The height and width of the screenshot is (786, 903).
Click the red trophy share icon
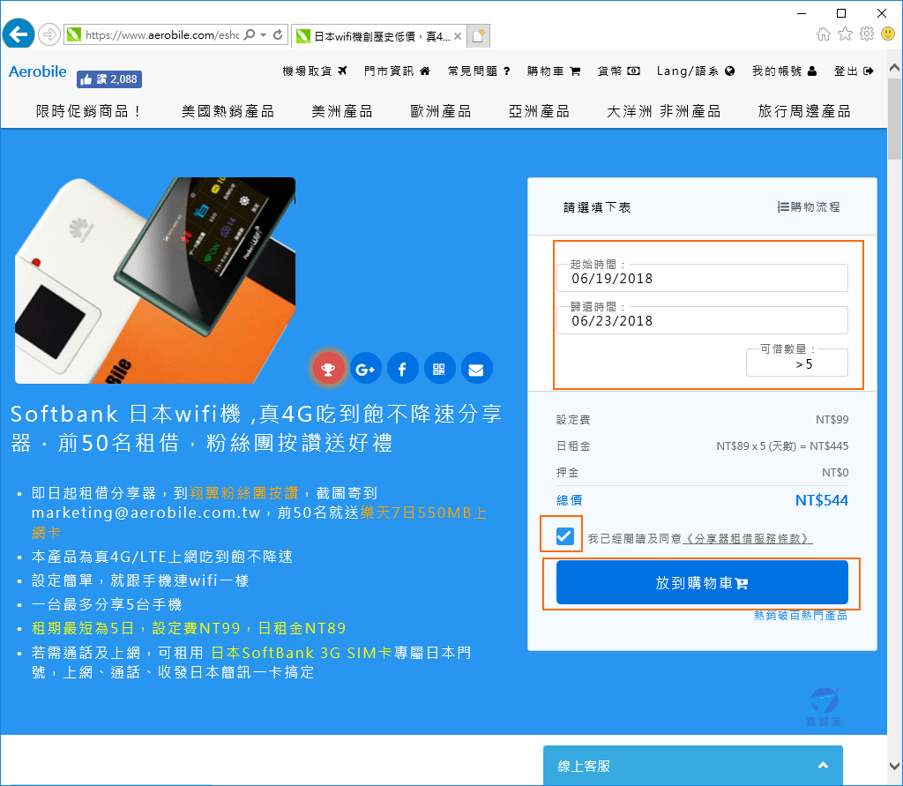point(328,369)
